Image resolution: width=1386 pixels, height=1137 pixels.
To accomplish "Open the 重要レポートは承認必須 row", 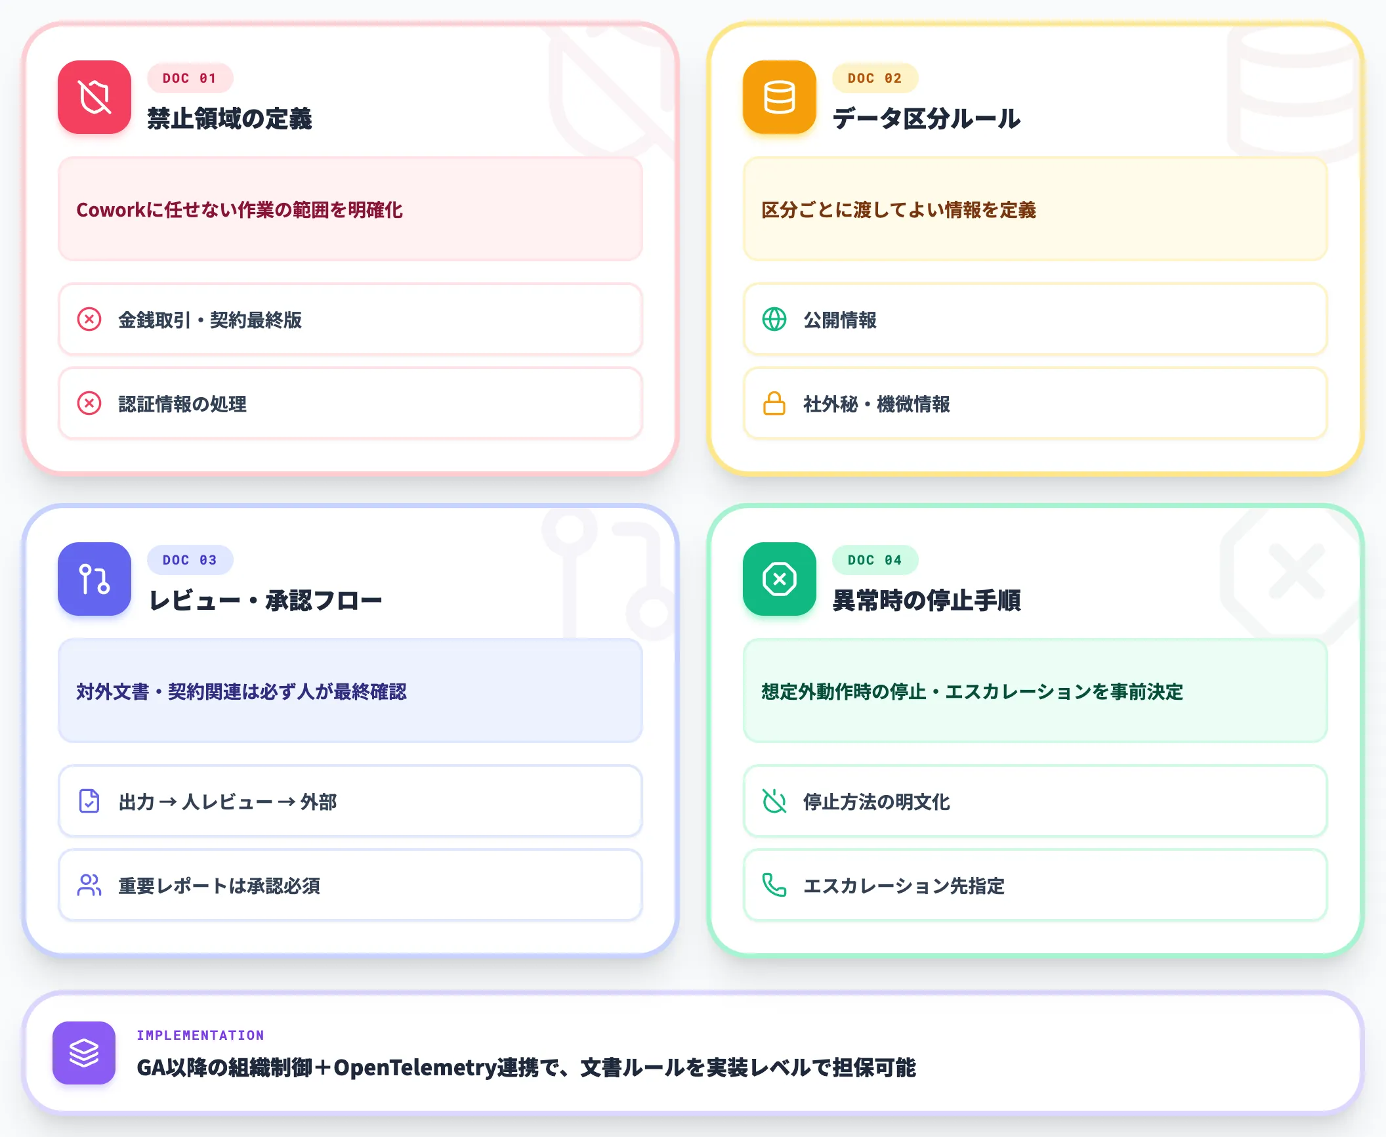I will (350, 885).
